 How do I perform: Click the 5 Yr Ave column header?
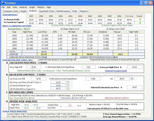(x=129, y=16)
